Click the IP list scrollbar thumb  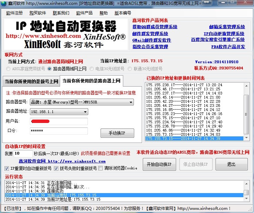tap(246, 114)
